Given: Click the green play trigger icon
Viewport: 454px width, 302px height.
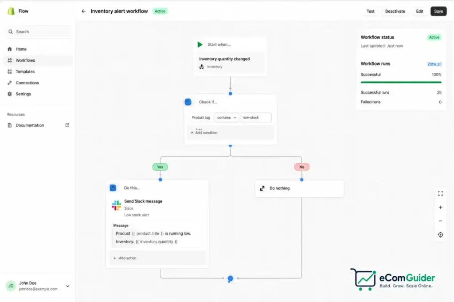Looking at the screenshot, I should click(200, 45).
